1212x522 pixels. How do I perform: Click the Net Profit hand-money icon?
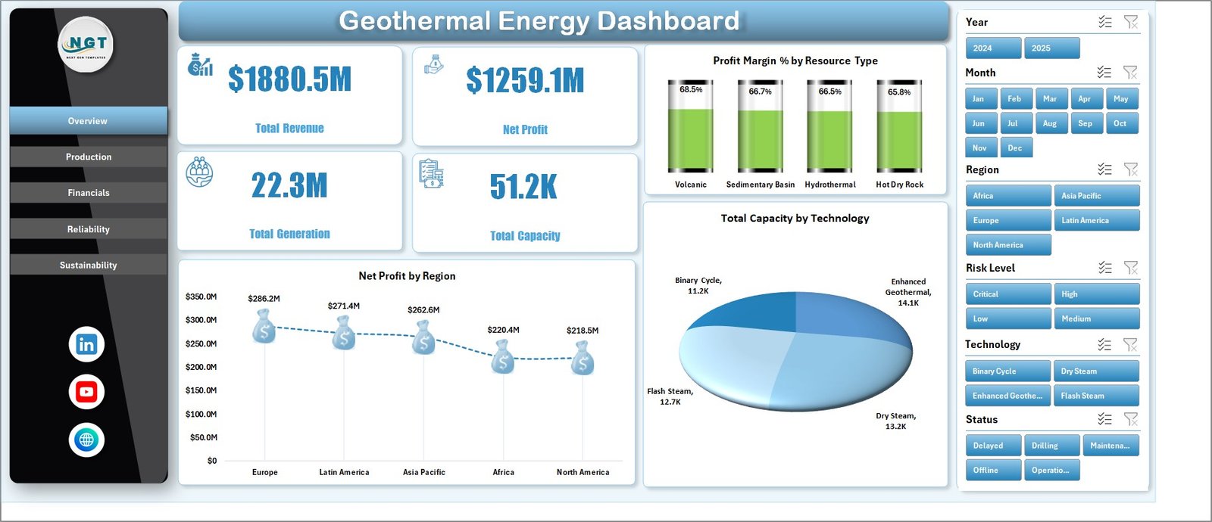click(x=434, y=64)
